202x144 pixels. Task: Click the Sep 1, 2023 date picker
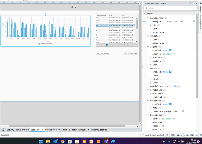click(x=103, y=53)
